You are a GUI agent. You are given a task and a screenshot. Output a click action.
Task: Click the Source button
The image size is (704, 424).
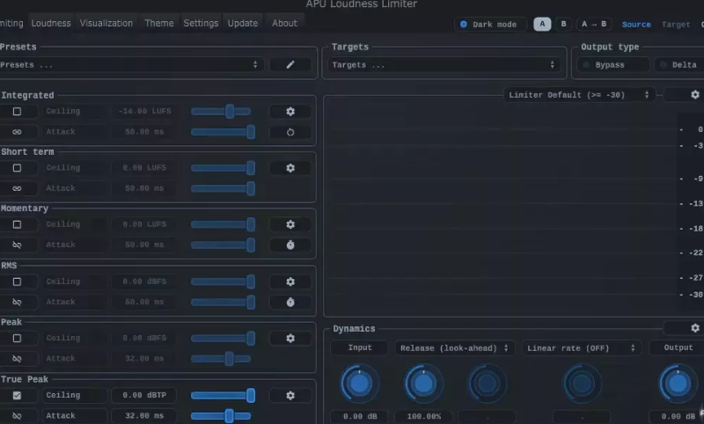coord(636,25)
